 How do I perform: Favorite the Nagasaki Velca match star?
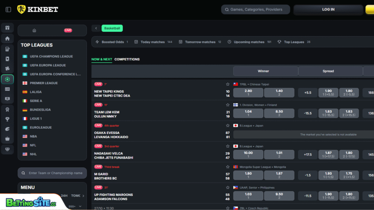point(228,147)
